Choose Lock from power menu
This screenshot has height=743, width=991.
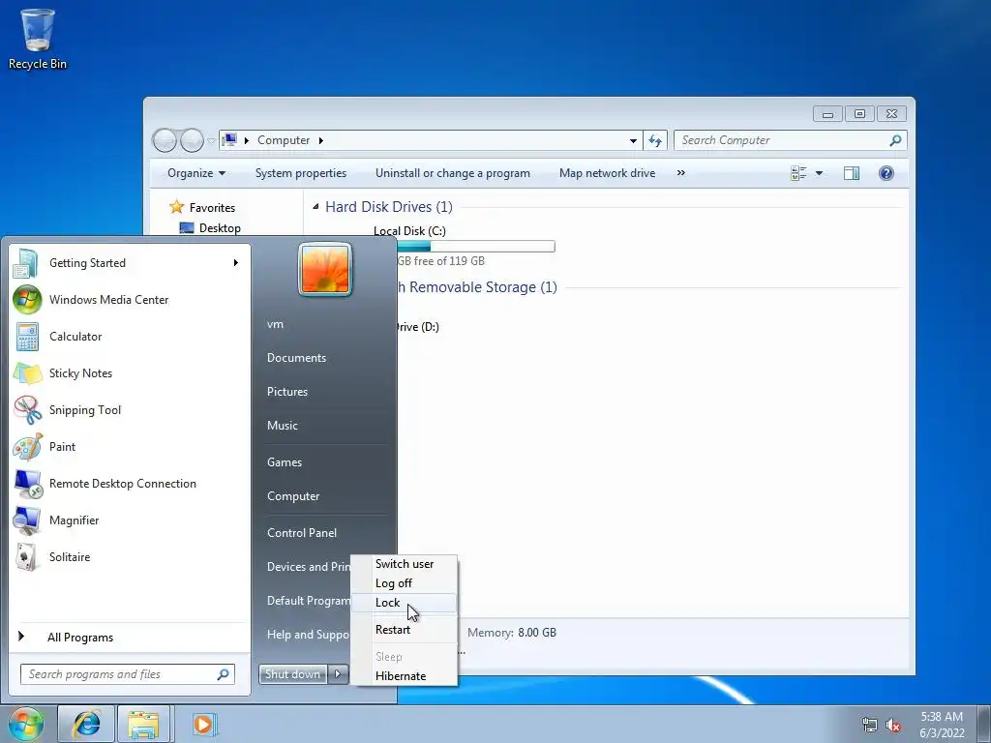pyautogui.click(x=405, y=603)
